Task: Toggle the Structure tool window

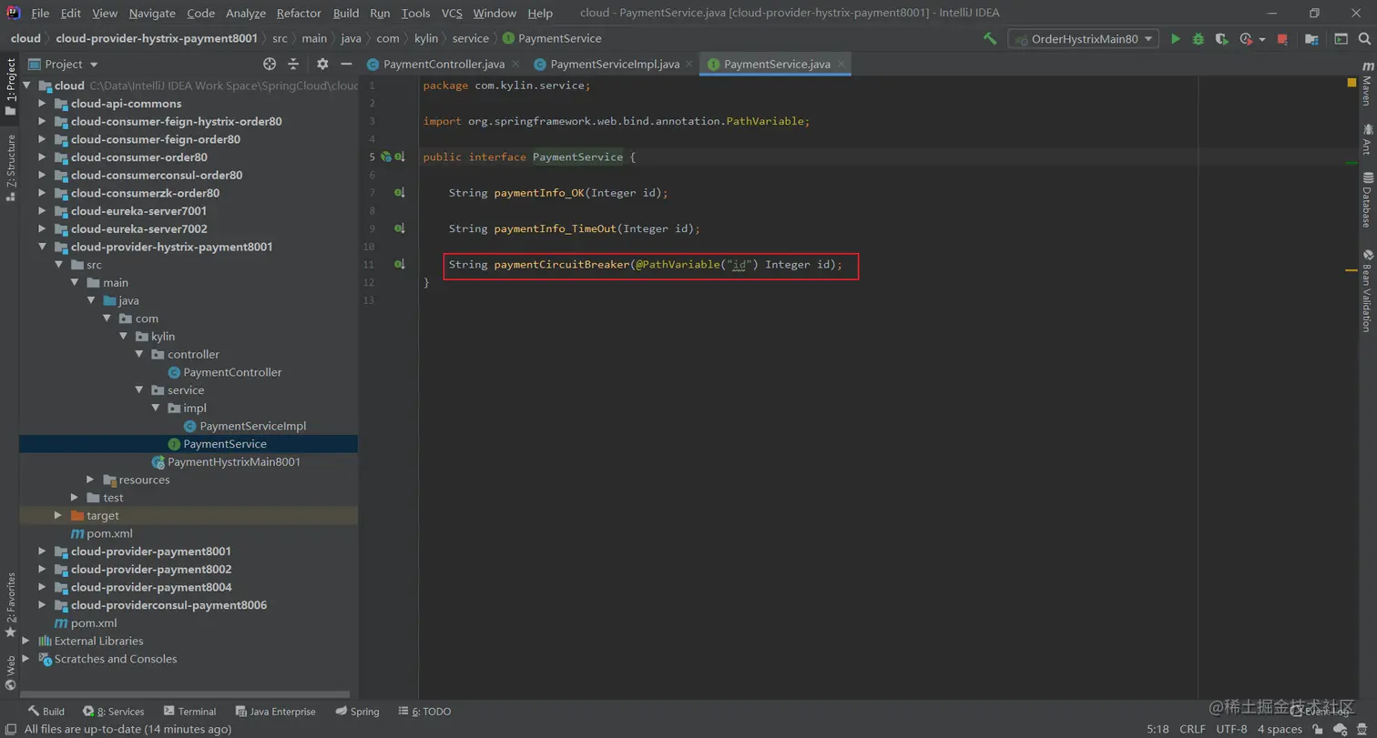Action: click(x=11, y=167)
